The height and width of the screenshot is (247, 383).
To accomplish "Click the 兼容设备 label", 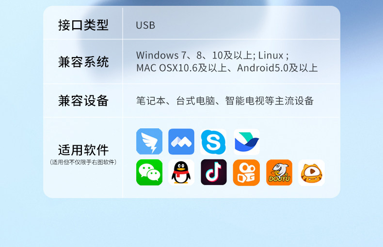I will click(83, 101).
